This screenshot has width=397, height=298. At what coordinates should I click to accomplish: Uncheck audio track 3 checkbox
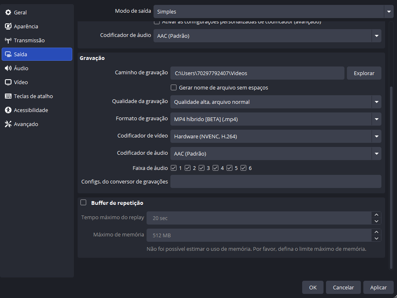tap(202, 168)
